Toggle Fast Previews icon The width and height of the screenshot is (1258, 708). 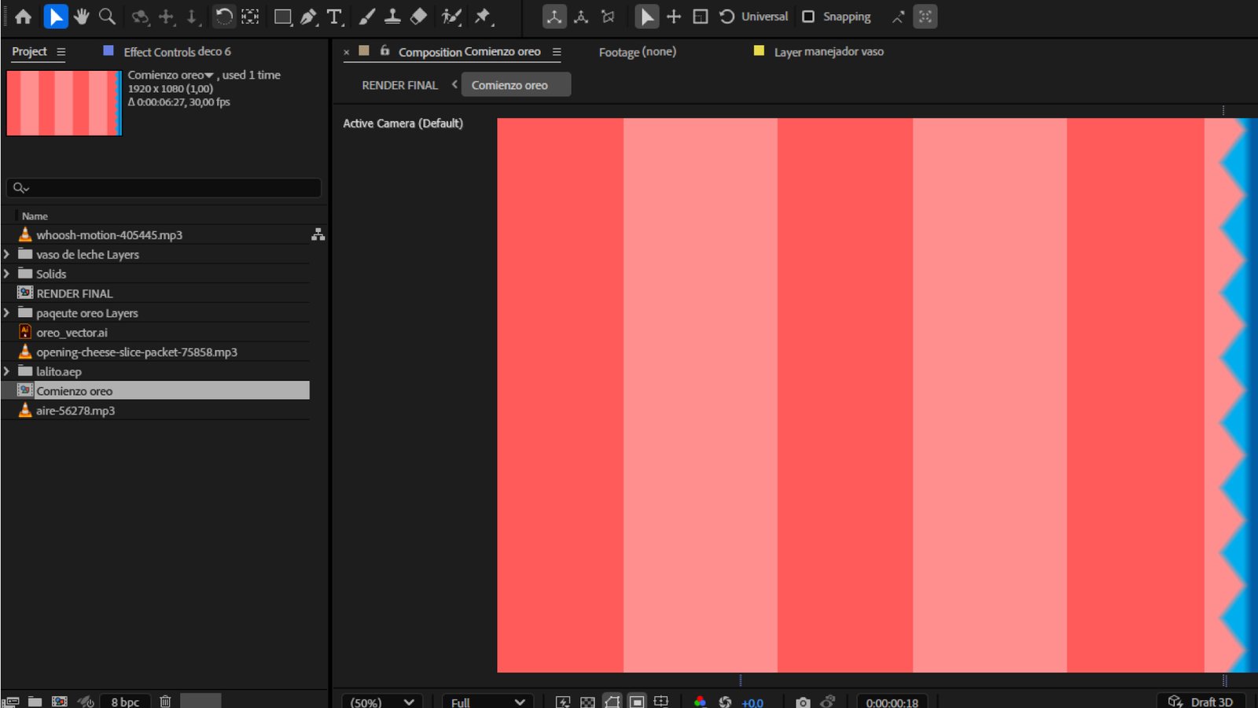pos(563,702)
